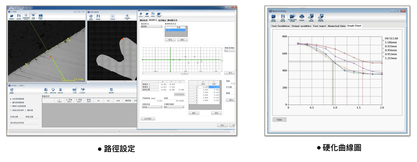Open the Test Conditions tab
The height and width of the screenshot is (162, 417).
click(280, 26)
